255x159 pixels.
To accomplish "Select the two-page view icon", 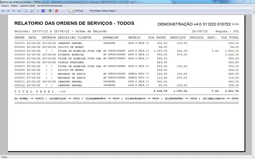I will [x=31, y=11].
